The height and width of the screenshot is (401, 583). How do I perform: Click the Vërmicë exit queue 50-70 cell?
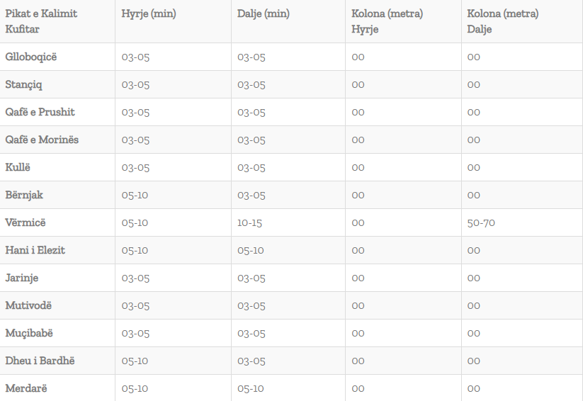coord(481,223)
